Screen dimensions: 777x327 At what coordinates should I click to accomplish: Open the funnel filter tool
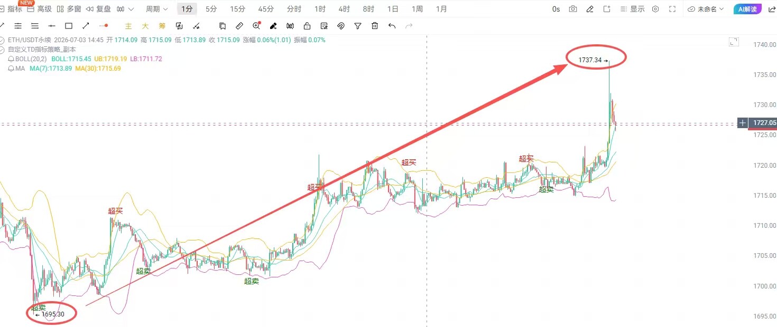pyautogui.click(x=358, y=26)
